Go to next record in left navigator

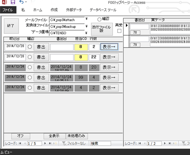pos(45,143)
